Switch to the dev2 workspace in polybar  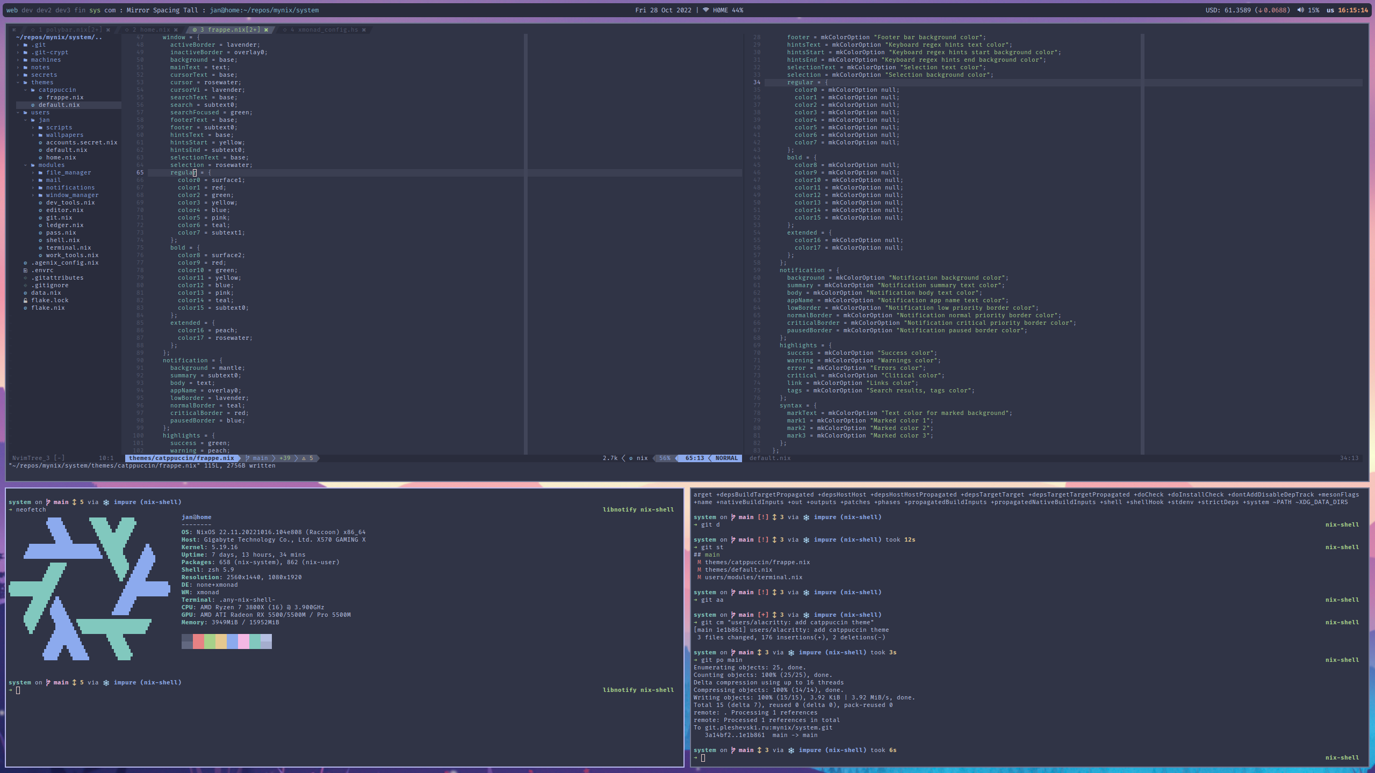click(x=44, y=10)
